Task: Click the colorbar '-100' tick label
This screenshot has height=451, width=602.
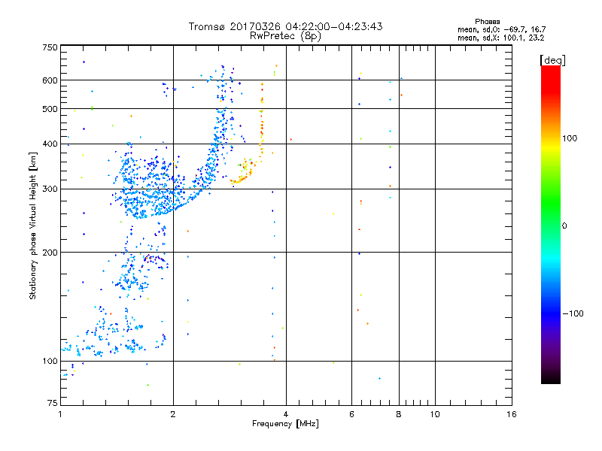Action: click(573, 313)
